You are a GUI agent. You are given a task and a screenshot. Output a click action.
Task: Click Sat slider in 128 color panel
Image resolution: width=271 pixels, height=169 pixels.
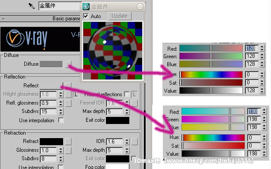(x=211, y=83)
